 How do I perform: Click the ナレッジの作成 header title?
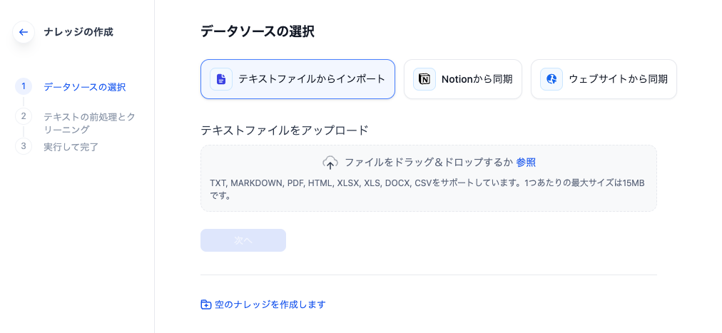[x=78, y=32]
